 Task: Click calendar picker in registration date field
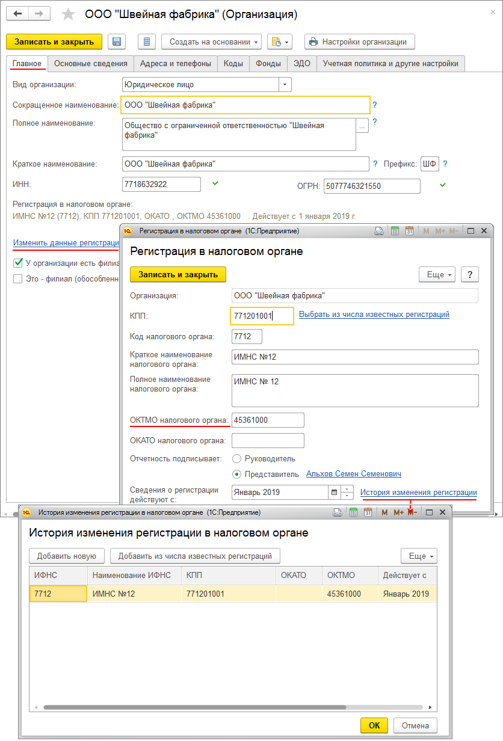pos(334,492)
